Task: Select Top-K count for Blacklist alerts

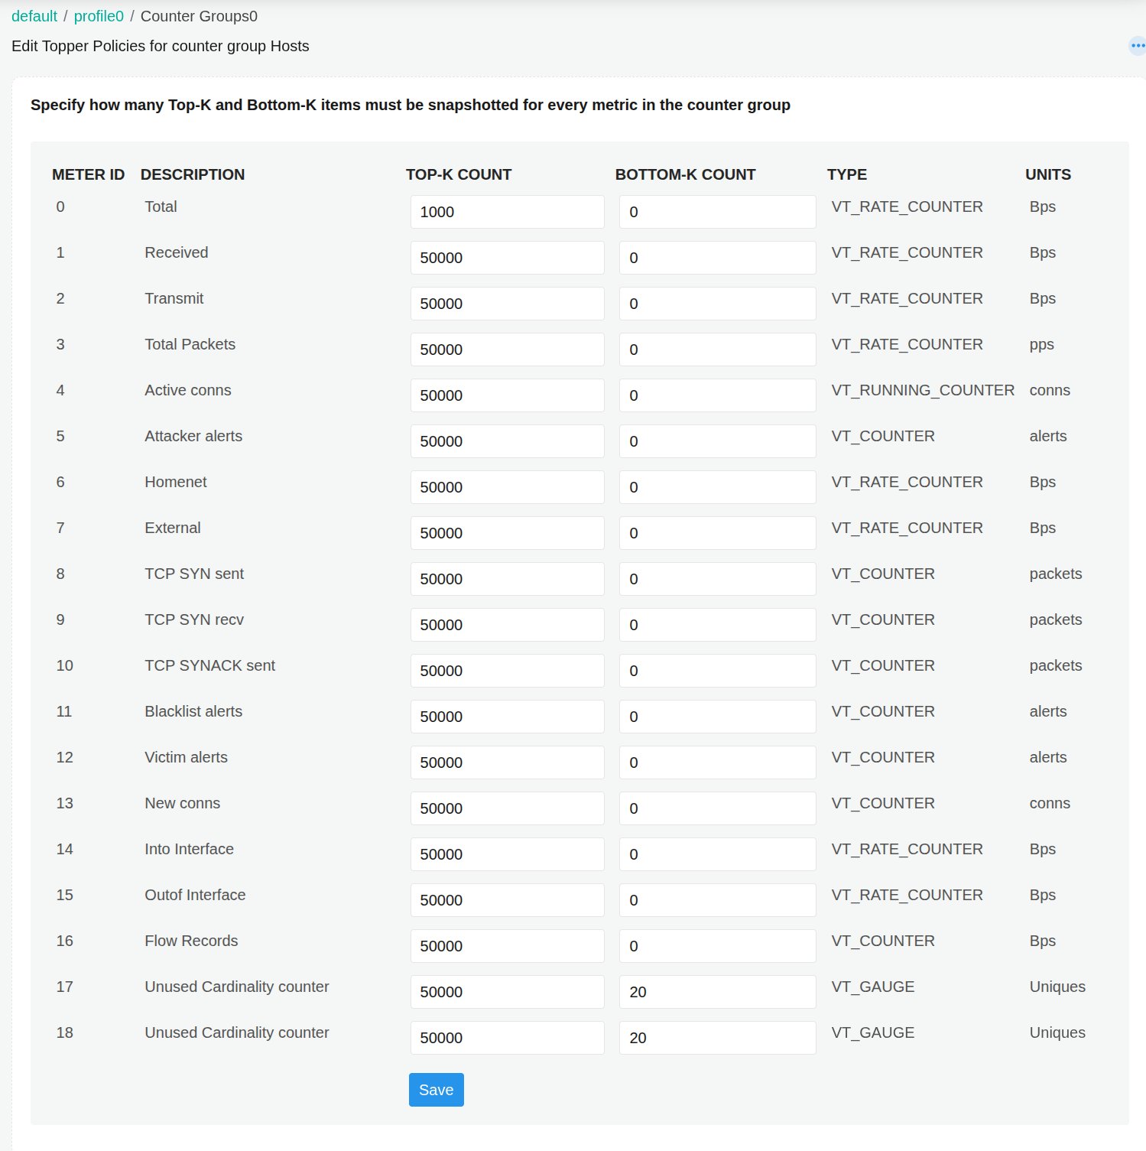Action: coord(508,717)
